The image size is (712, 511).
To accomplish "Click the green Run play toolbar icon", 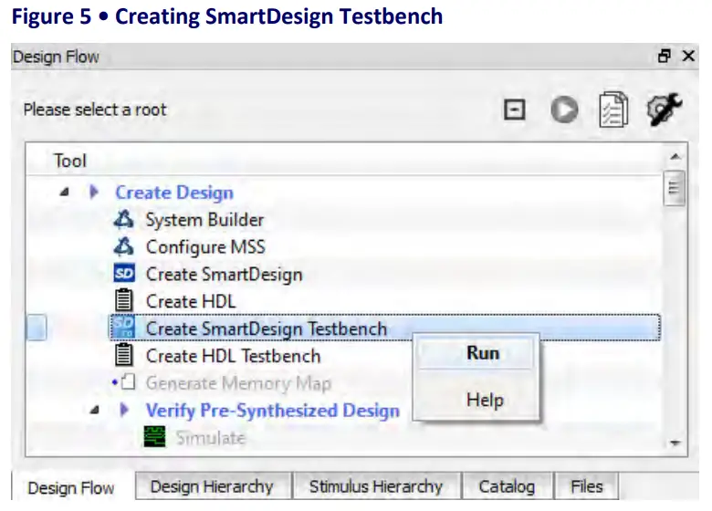I will tap(564, 109).
